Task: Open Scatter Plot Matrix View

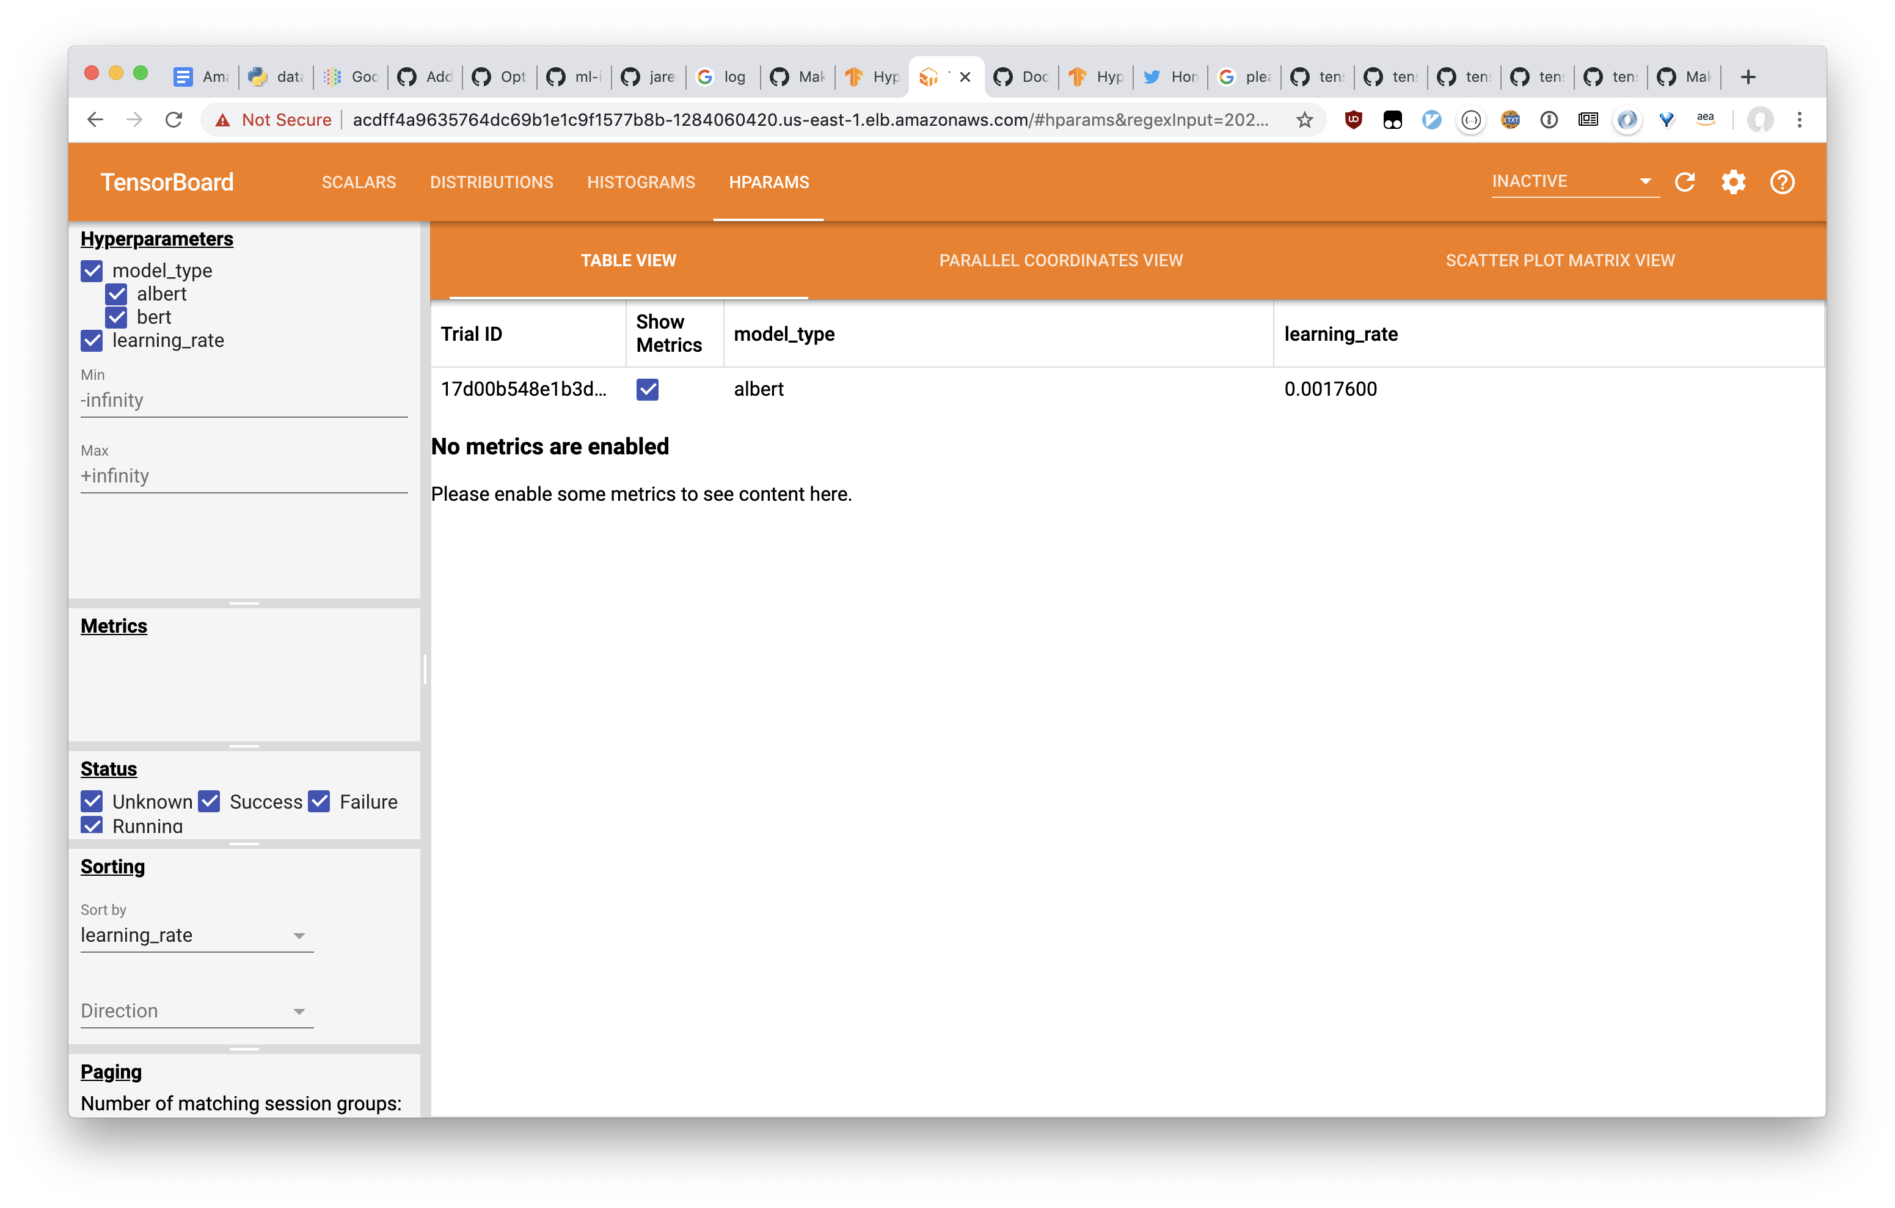Action: (x=1561, y=261)
